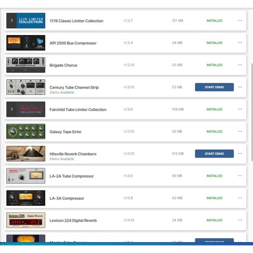Open options menu for LA-2A Tube Compressor

pyautogui.click(x=240, y=176)
